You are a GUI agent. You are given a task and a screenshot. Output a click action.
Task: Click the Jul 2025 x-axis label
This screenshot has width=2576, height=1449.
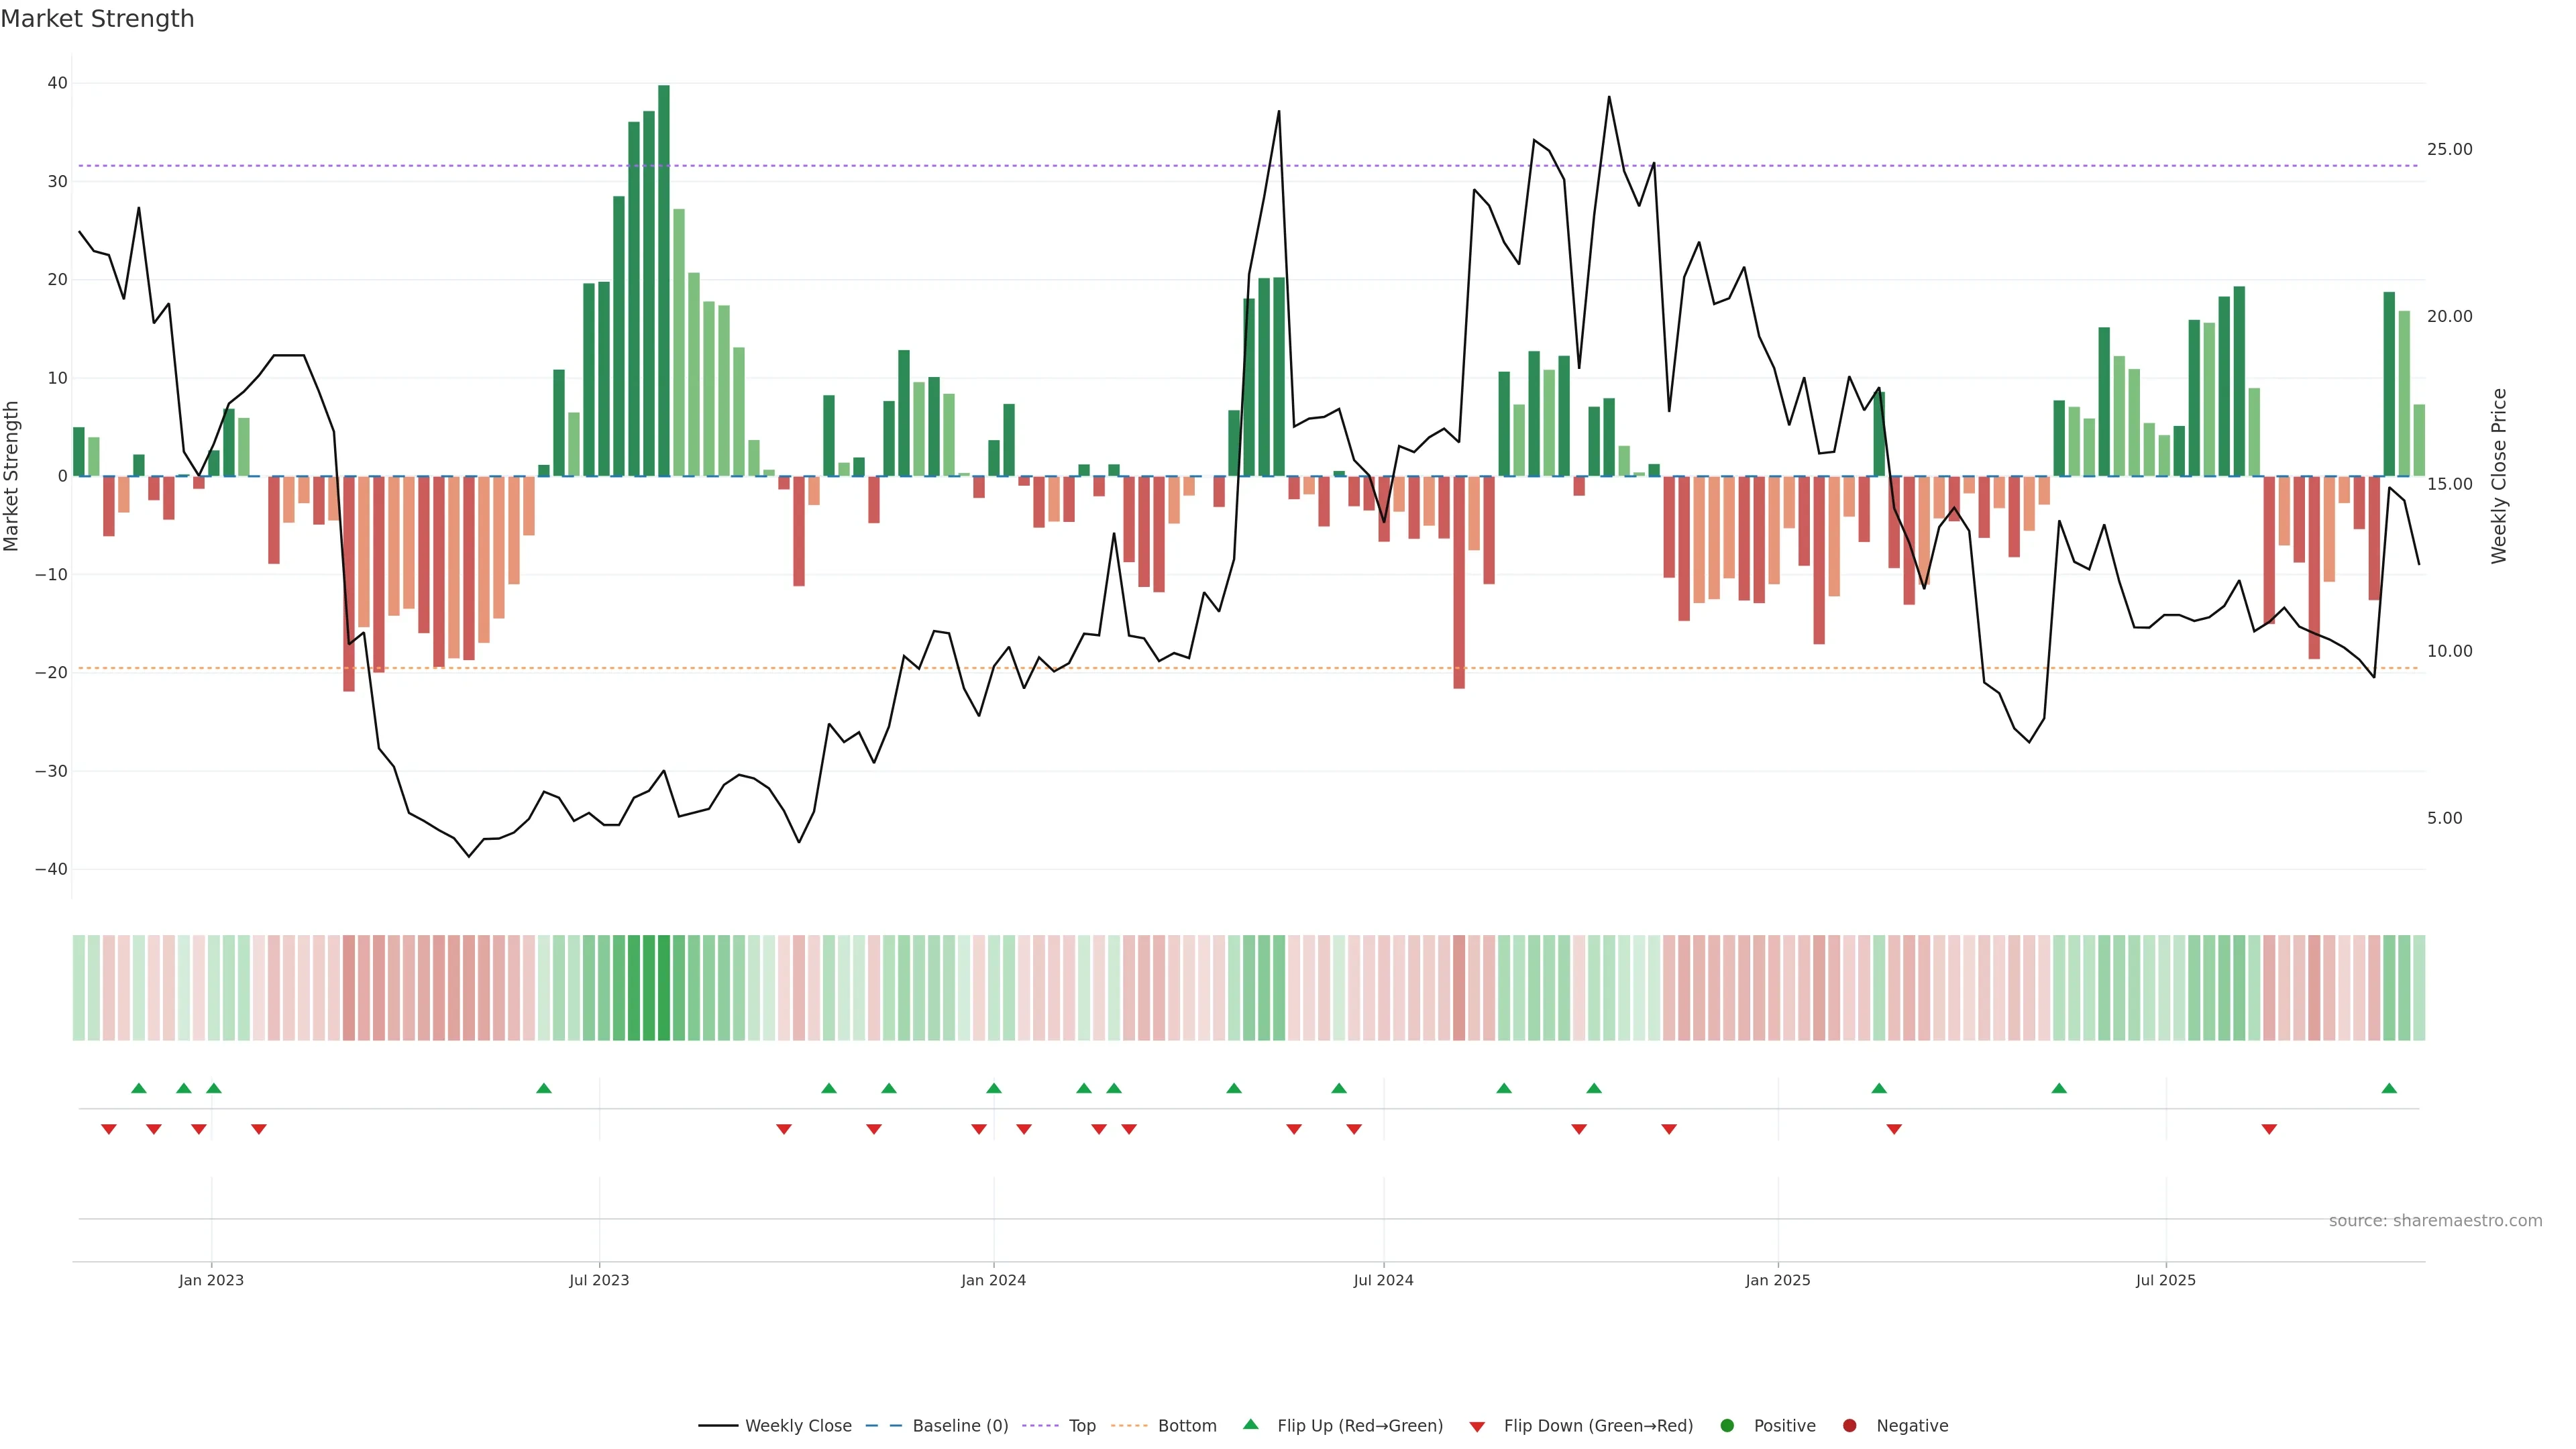point(2165,1280)
